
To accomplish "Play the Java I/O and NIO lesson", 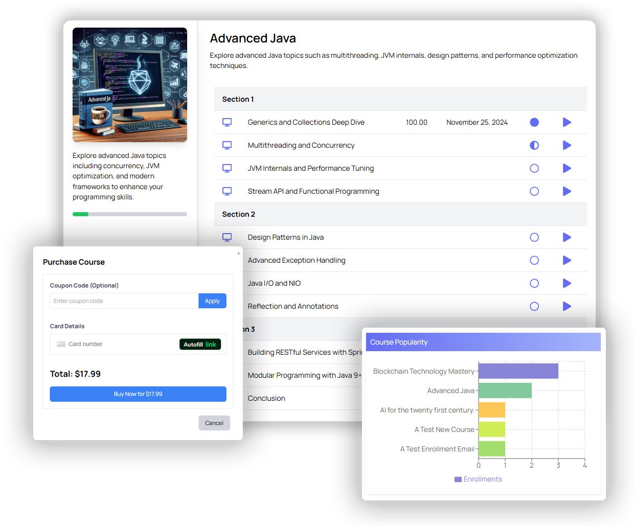I will coord(567,283).
